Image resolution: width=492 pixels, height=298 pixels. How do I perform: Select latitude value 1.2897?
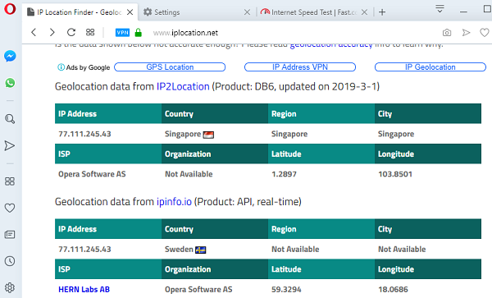[x=284, y=174]
